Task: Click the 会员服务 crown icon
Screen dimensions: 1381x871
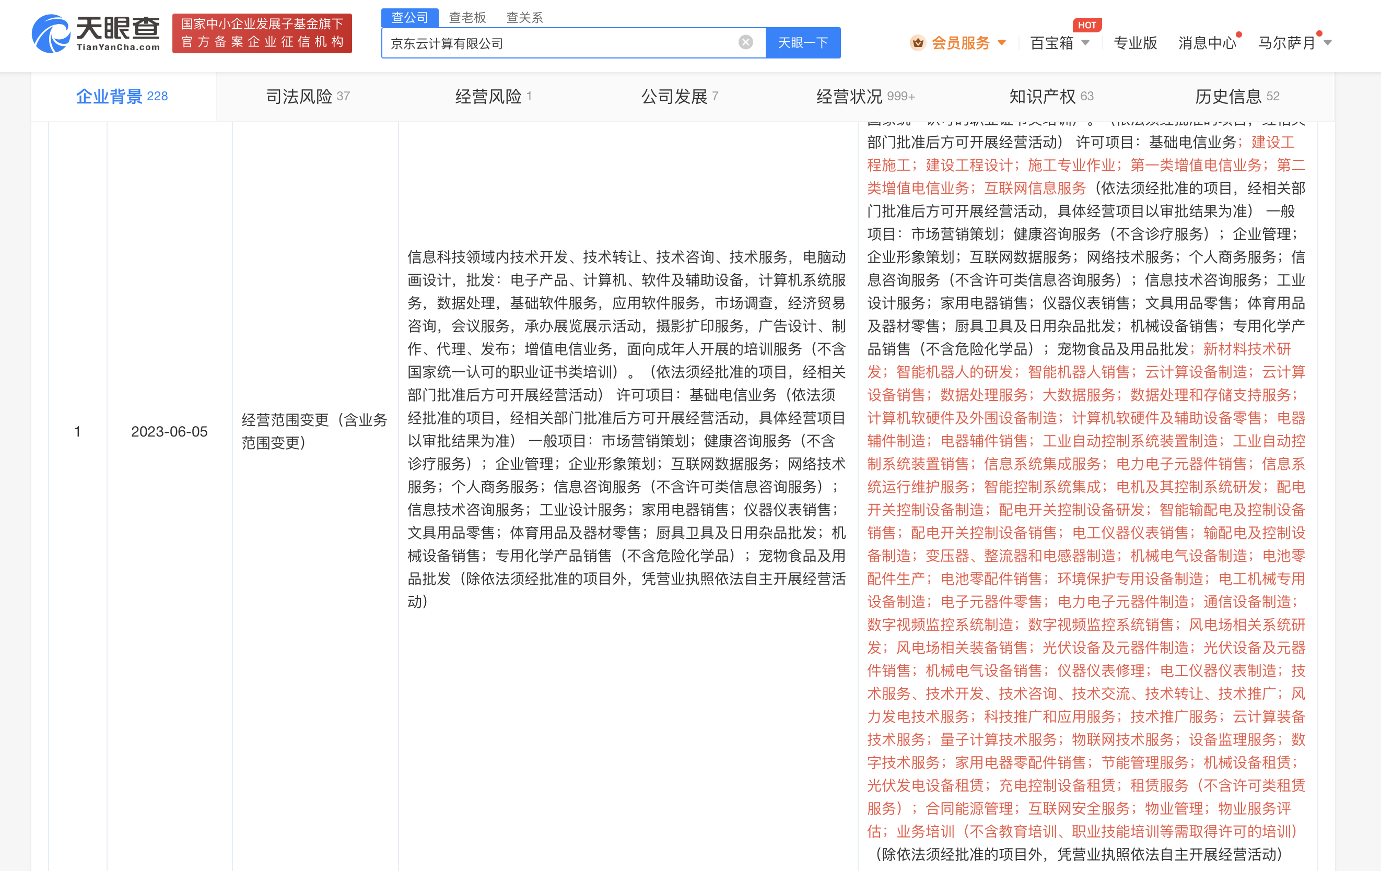Action: (x=918, y=43)
